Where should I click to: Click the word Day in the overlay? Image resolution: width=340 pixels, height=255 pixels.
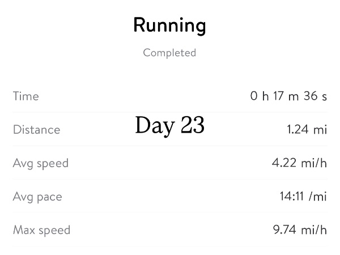[x=155, y=126]
